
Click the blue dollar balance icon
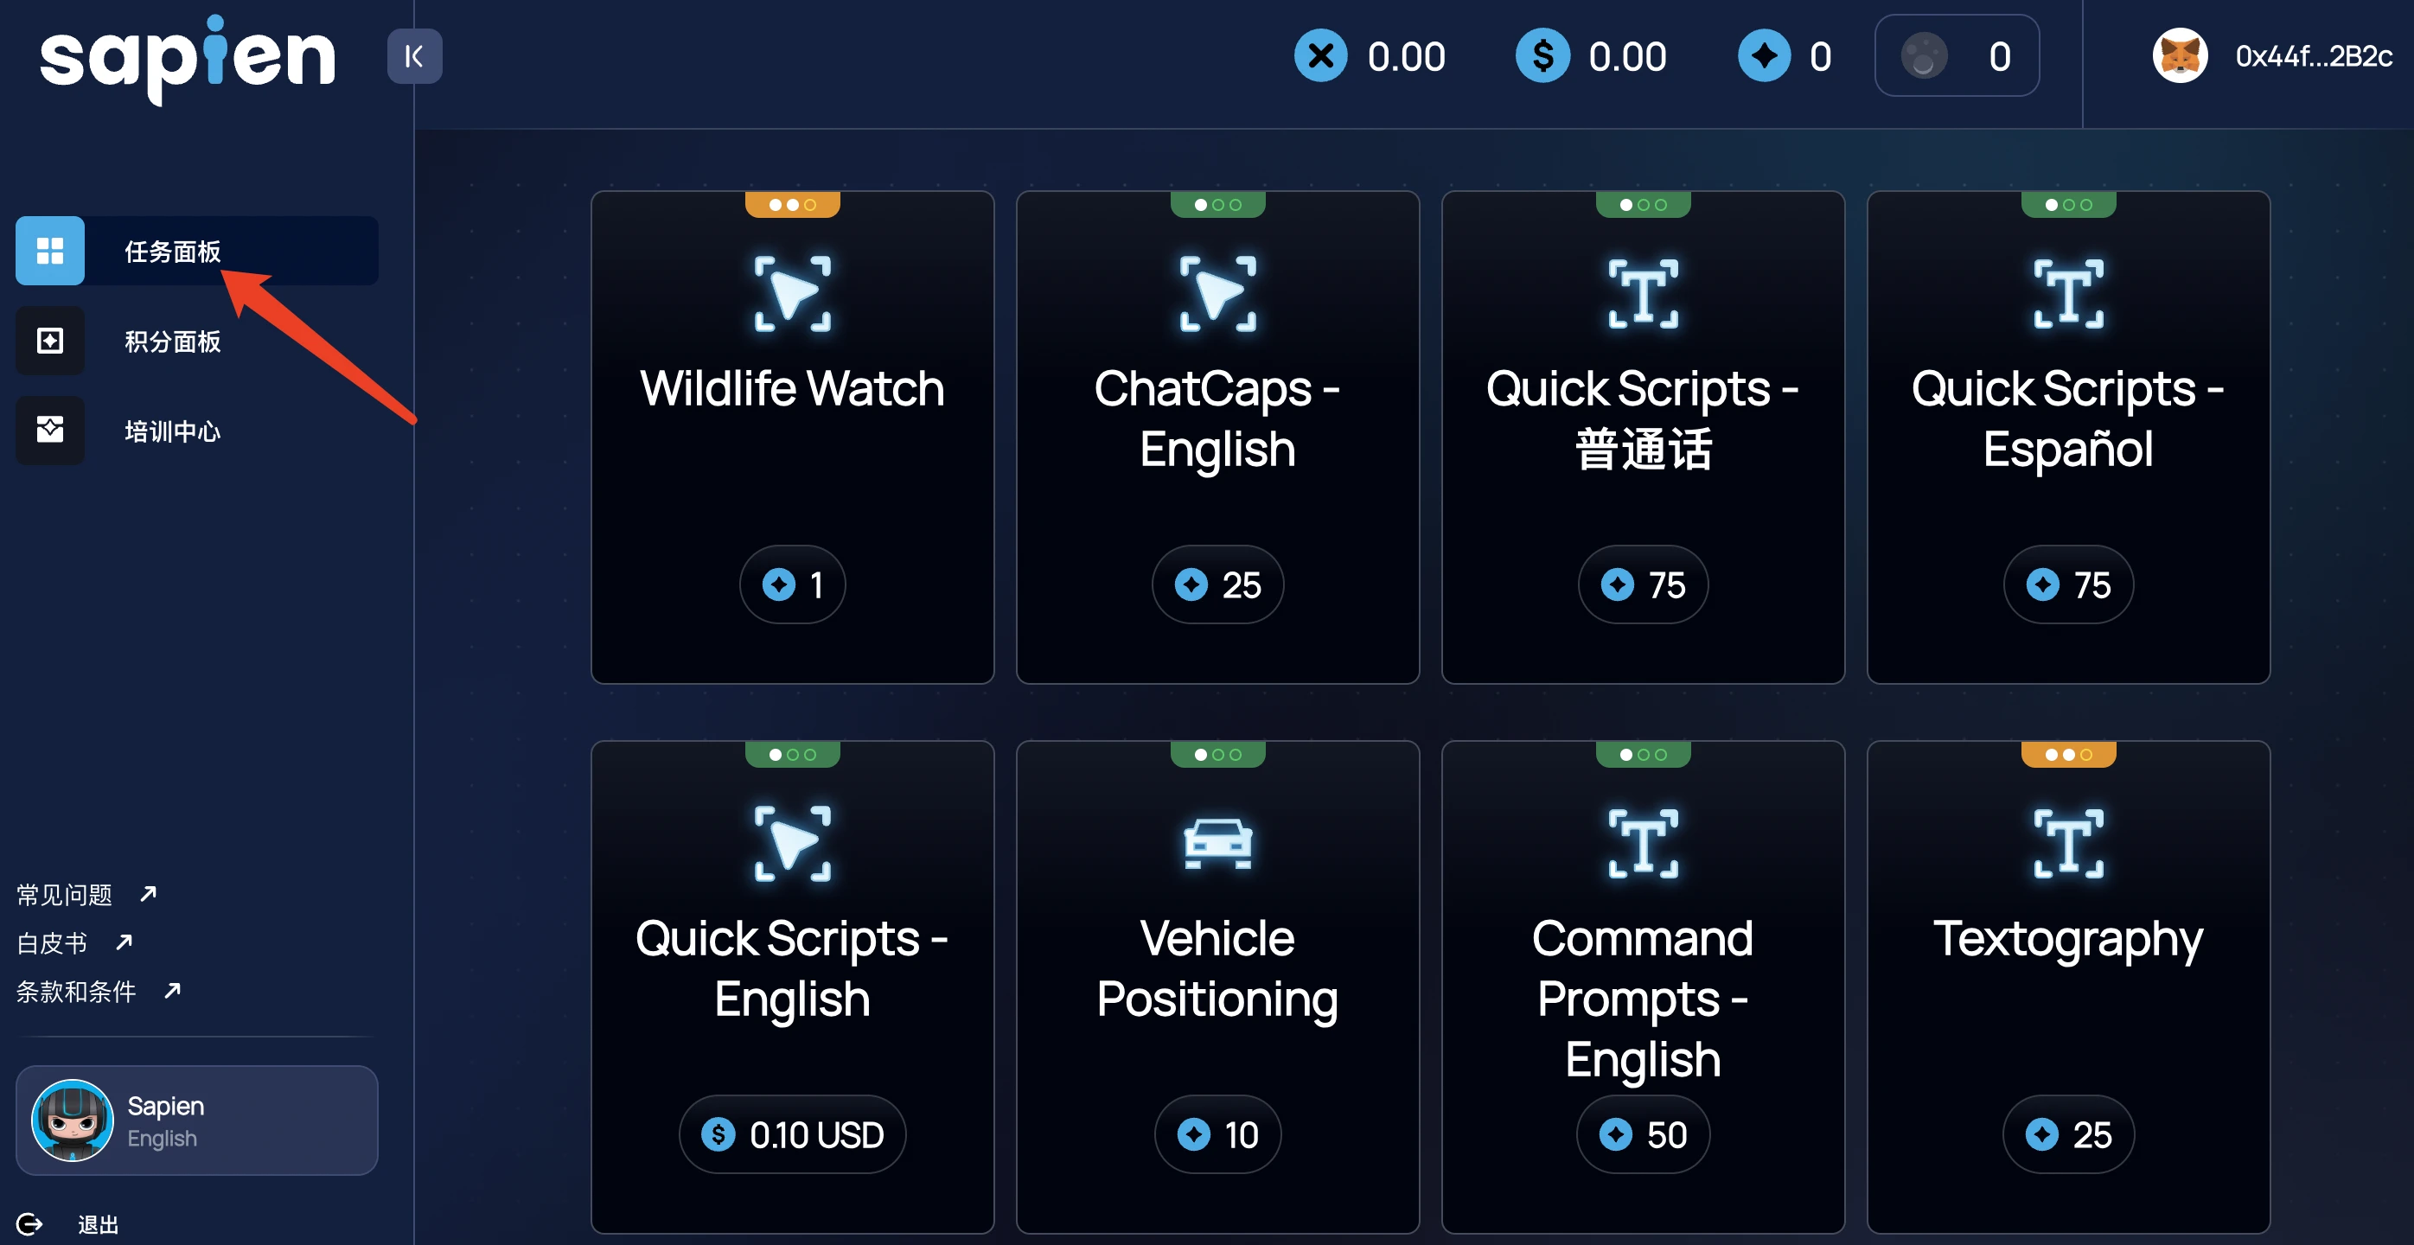[x=1542, y=56]
